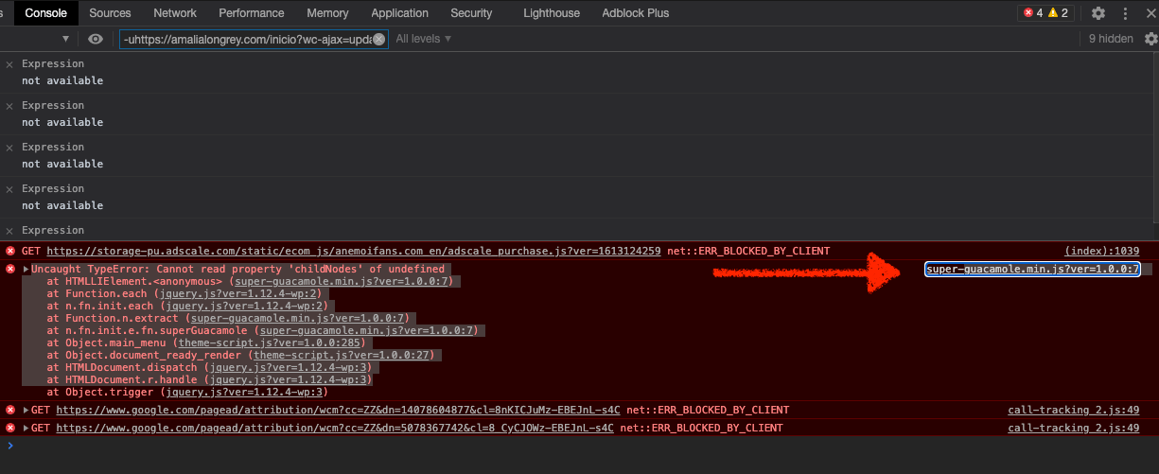
Task: Click the 9 hidden messages label
Action: tap(1111, 39)
